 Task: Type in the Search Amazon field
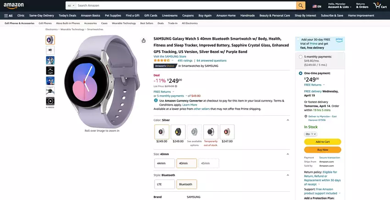[184, 5]
